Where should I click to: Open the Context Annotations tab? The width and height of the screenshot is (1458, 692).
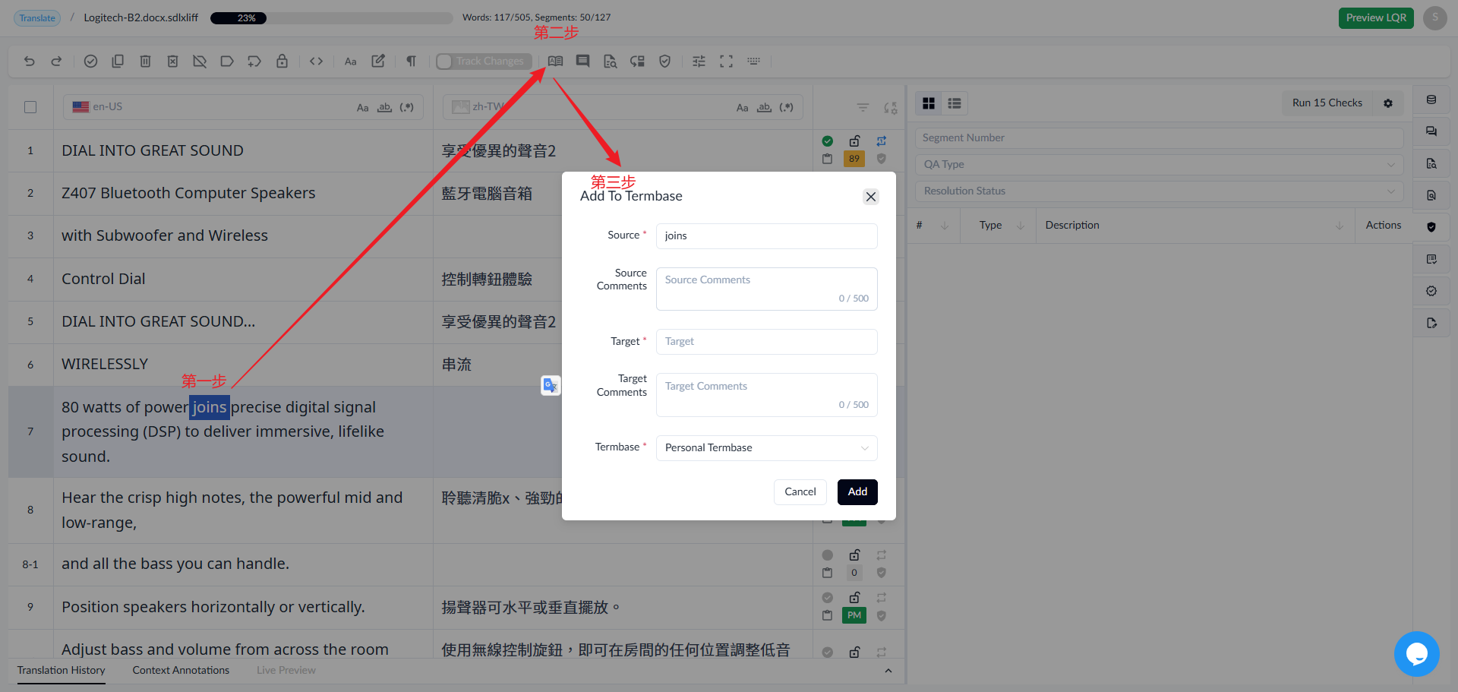pyautogui.click(x=181, y=670)
